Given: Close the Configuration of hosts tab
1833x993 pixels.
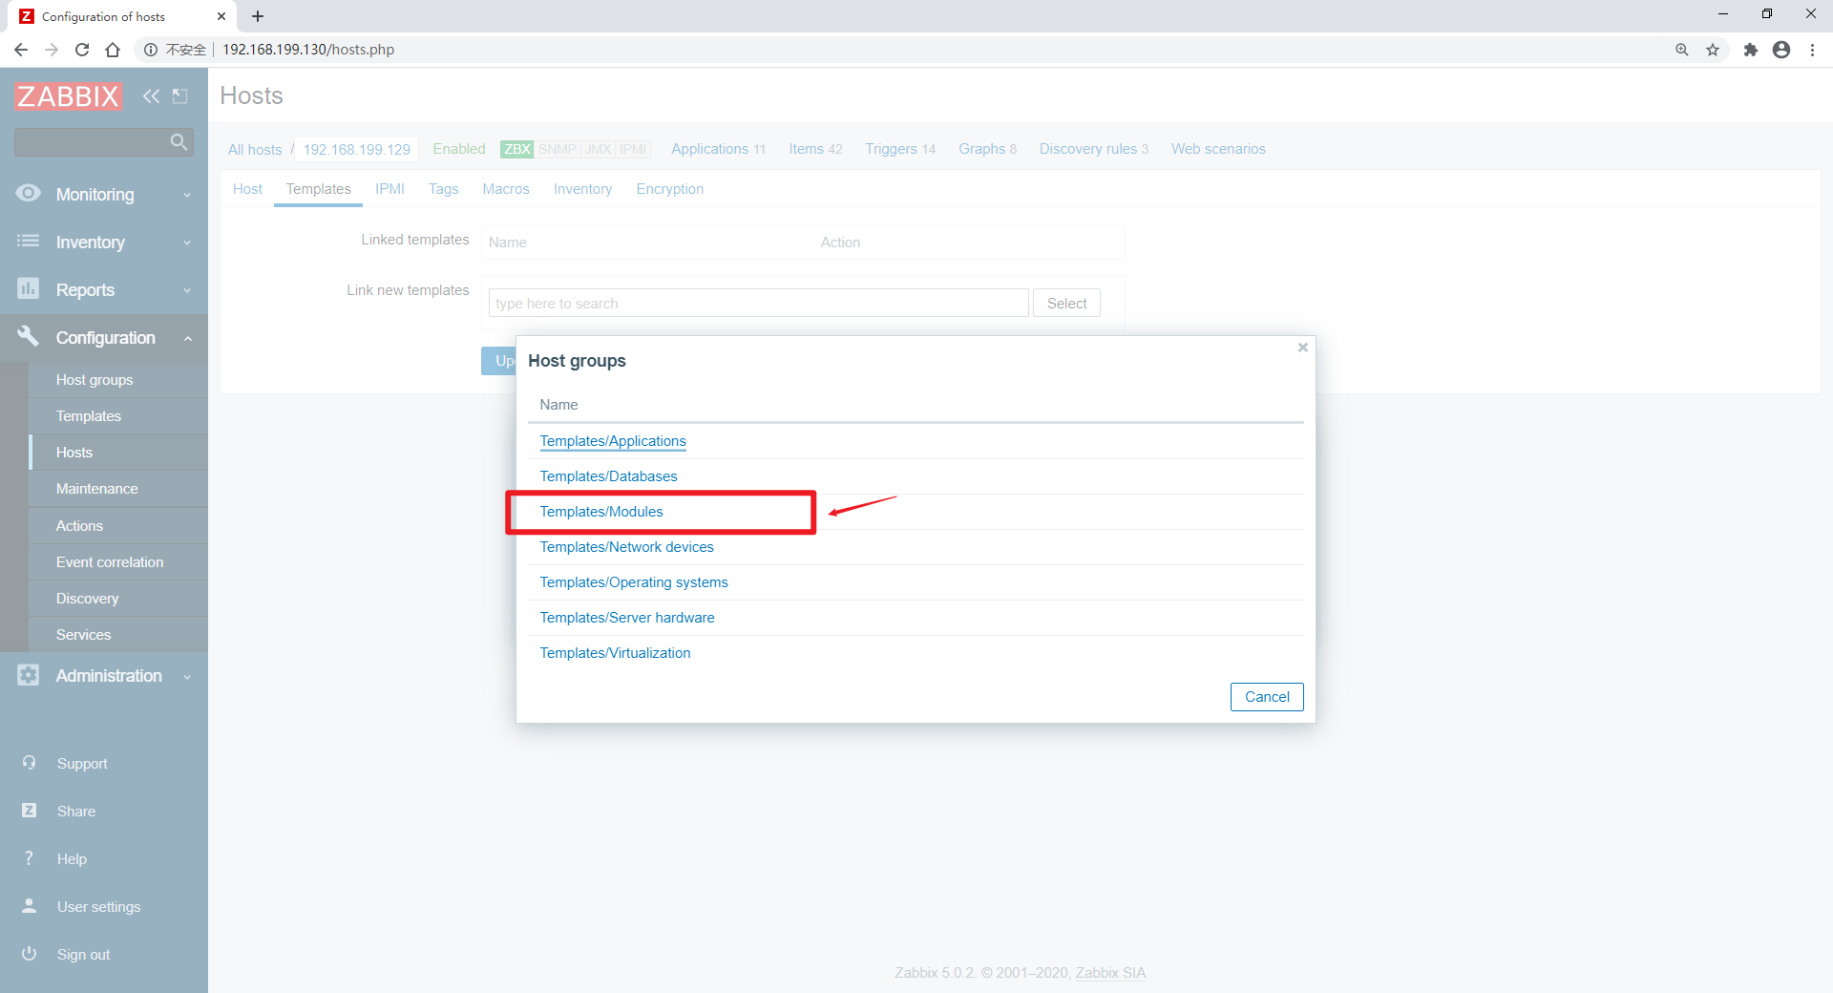Looking at the screenshot, I should coord(221,16).
